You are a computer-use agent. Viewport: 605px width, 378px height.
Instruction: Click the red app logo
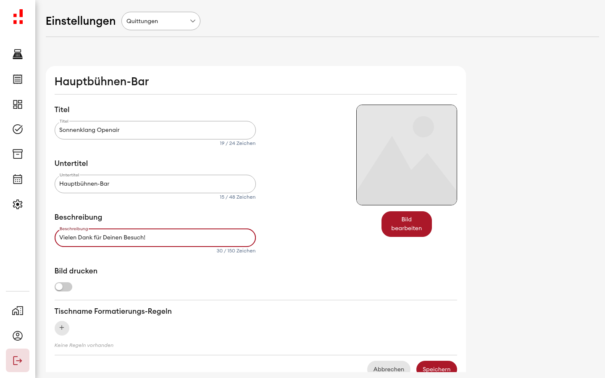point(18,17)
